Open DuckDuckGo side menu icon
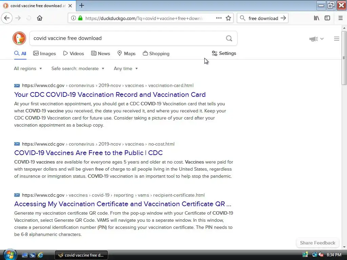The image size is (347, 260). coord(336,39)
